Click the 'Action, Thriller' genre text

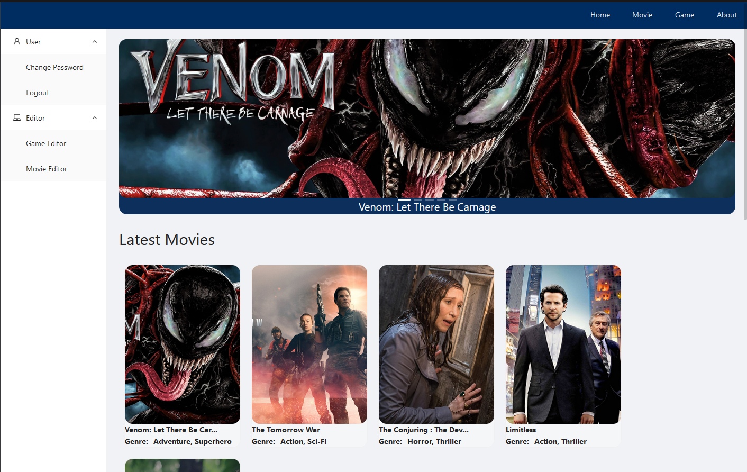[560, 441]
